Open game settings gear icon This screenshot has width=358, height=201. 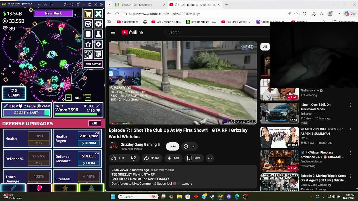pyautogui.click(x=98, y=24)
